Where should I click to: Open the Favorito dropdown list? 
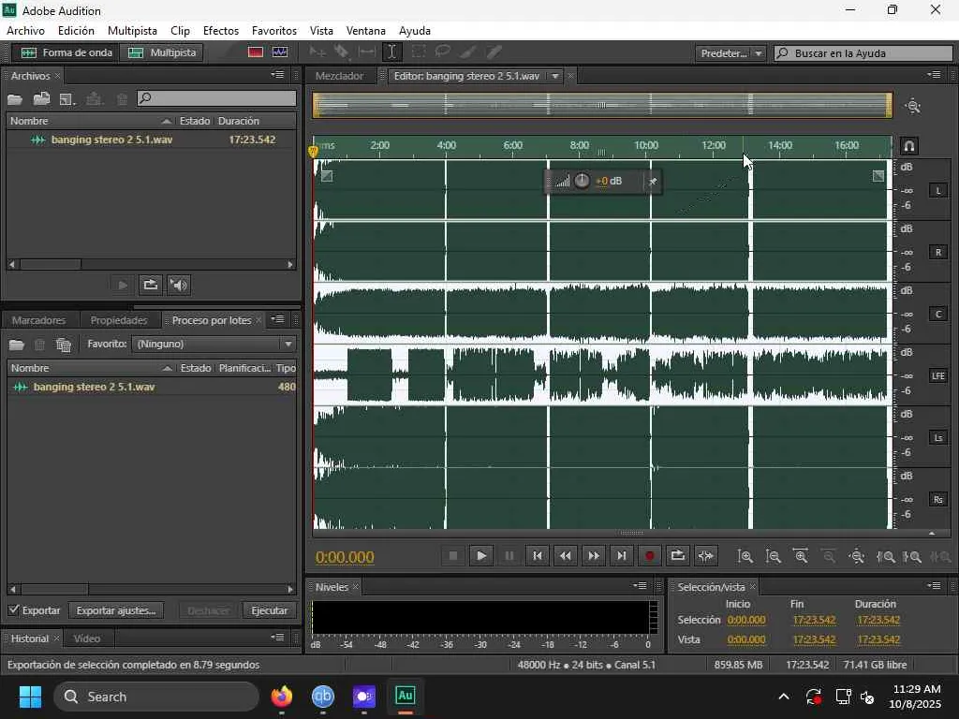click(x=214, y=345)
